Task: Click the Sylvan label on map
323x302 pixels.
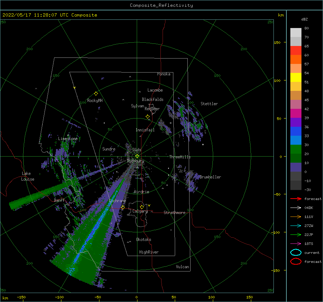Action: coord(137,106)
